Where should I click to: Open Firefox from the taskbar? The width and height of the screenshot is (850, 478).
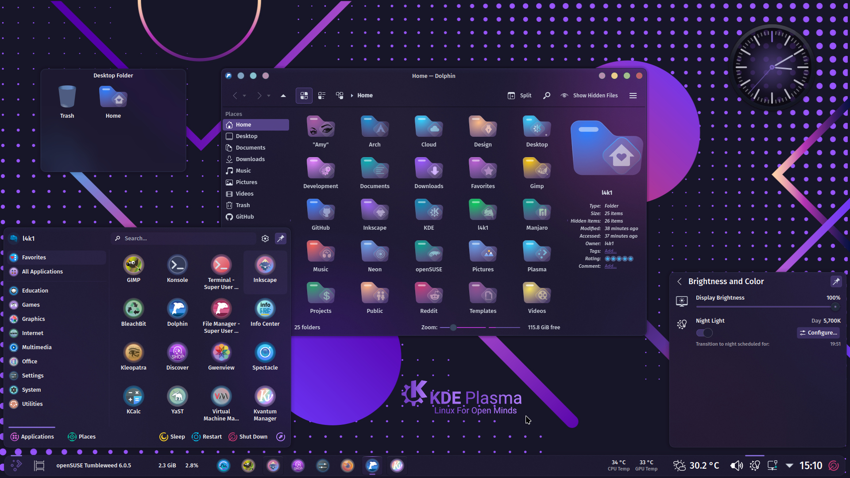tap(348, 466)
